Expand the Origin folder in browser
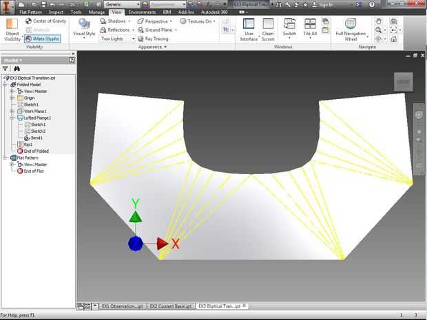This screenshot has width=427, height=320. tap(12, 98)
